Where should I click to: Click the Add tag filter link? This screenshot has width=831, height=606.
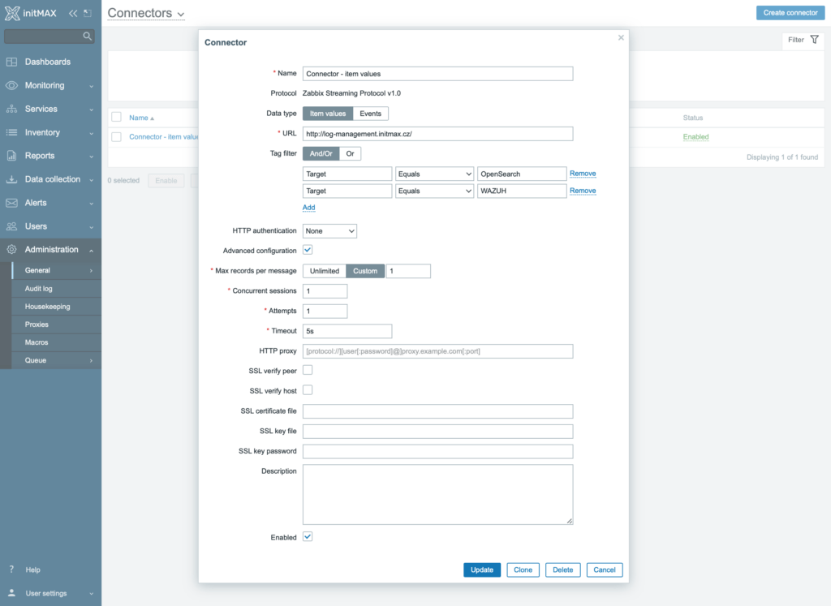point(309,207)
